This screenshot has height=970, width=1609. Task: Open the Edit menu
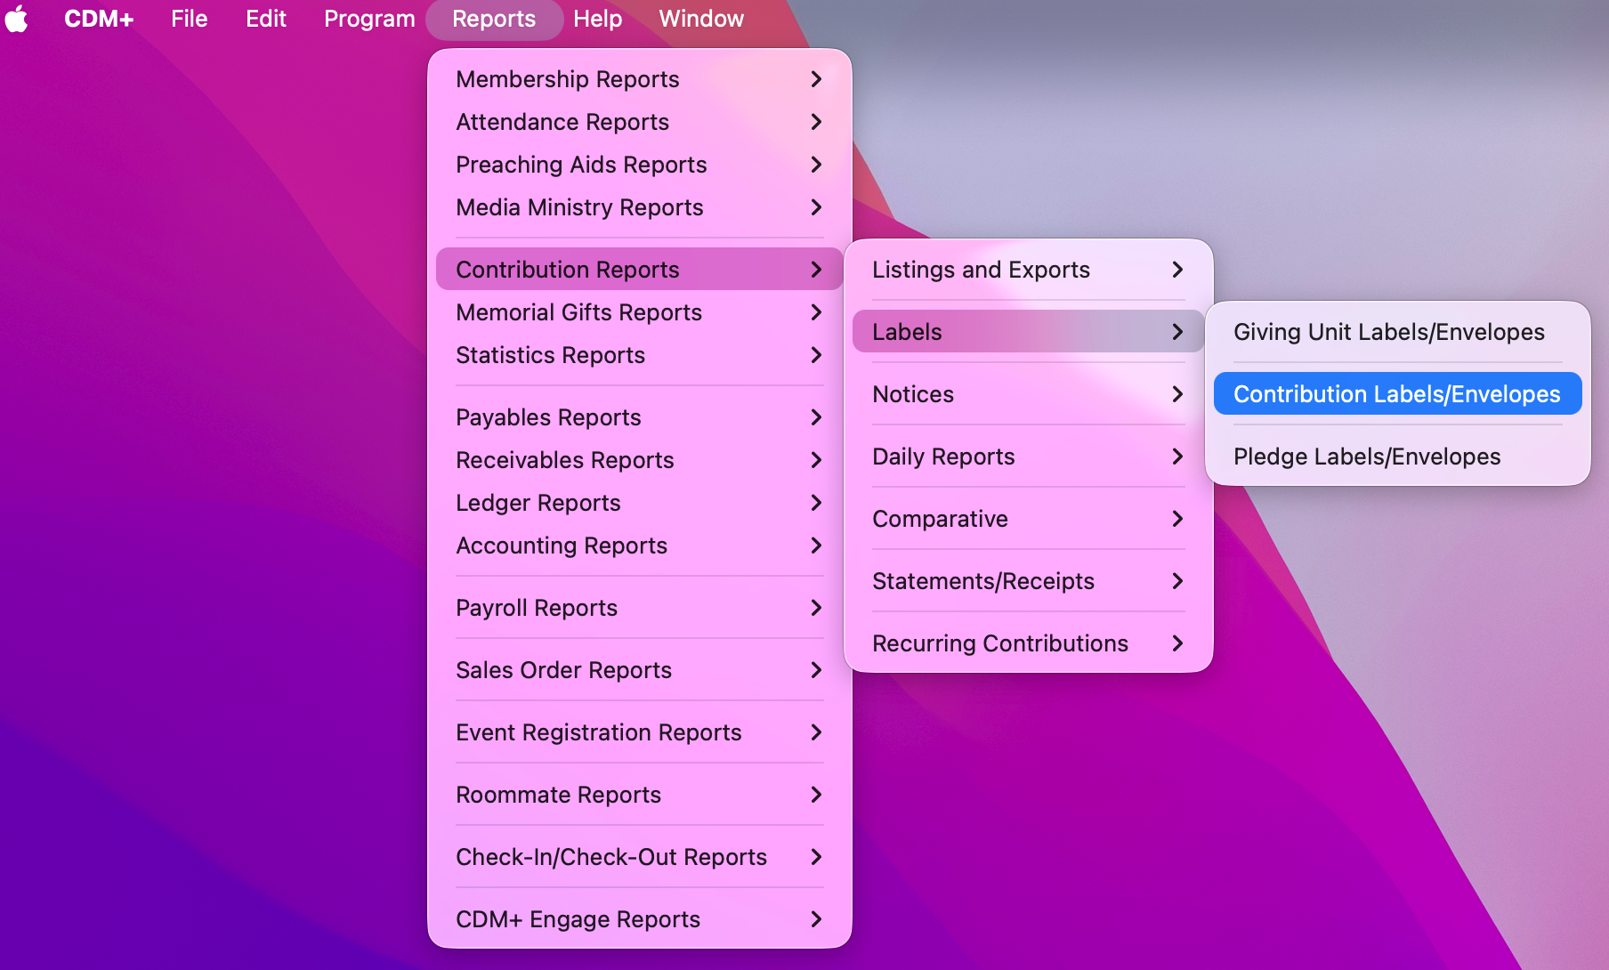[266, 19]
